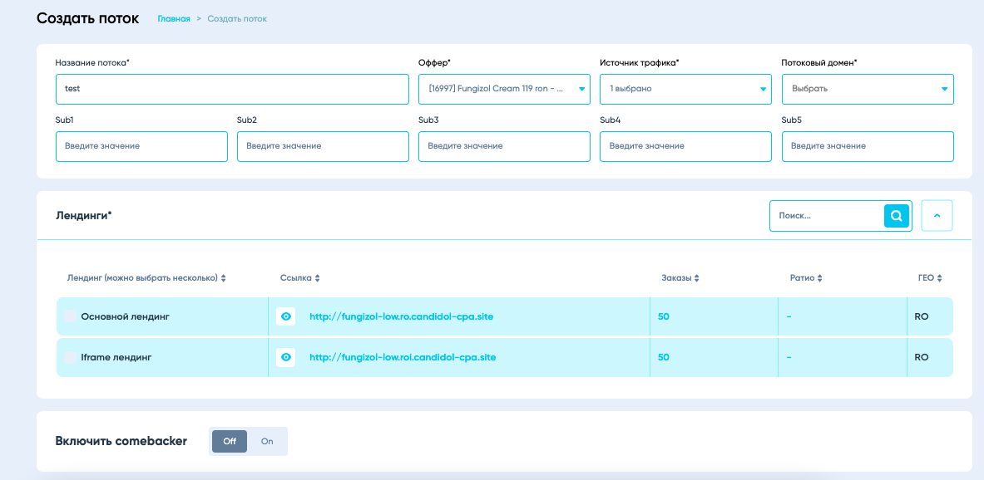Switch comebacker toggle to On
Image resolution: width=984 pixels, height=480 pixels.
pyautogui.click(x=267, y=442)
